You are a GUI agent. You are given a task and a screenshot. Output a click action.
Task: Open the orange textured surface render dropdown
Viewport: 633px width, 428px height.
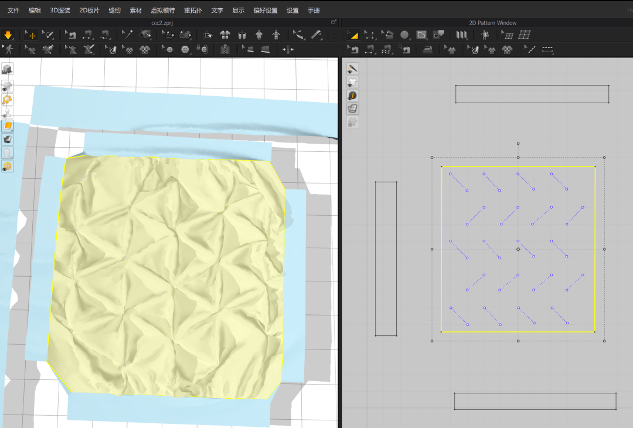7,126
